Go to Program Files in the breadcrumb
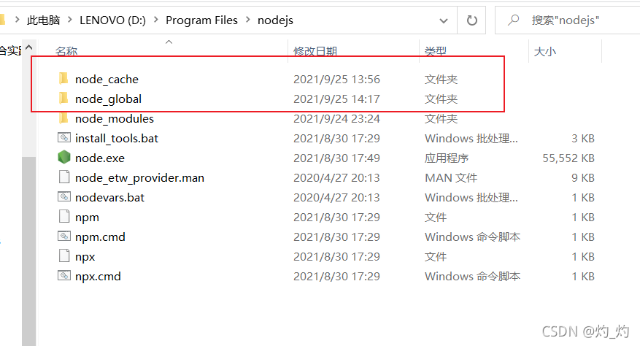 point(201,20)
